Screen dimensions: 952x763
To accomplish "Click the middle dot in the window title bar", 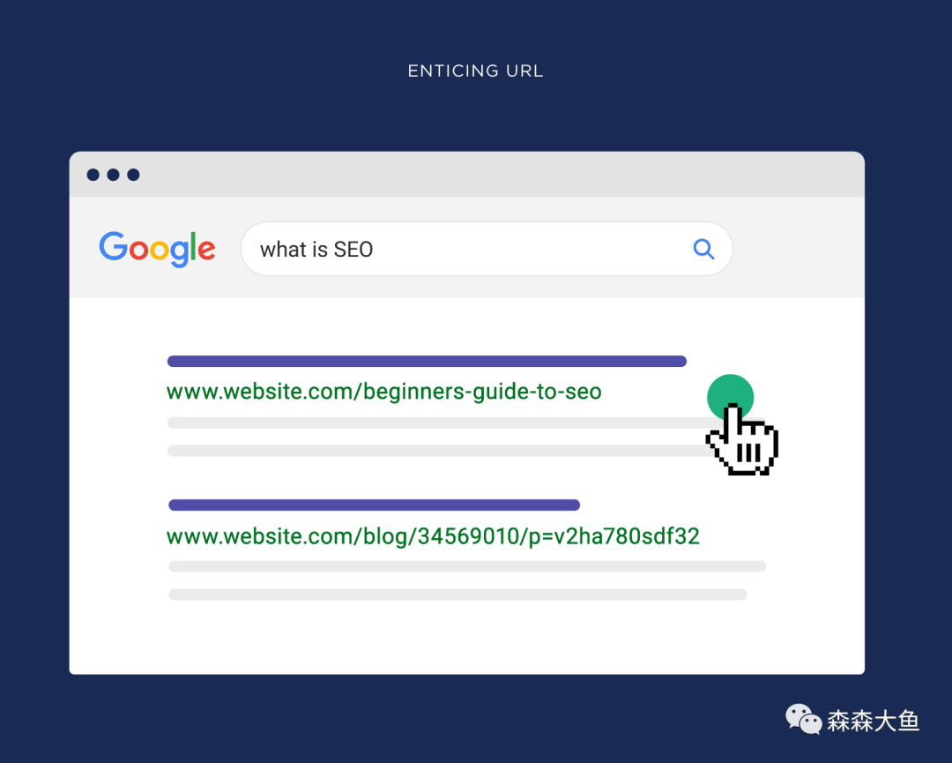I will (x=113, y=175).
